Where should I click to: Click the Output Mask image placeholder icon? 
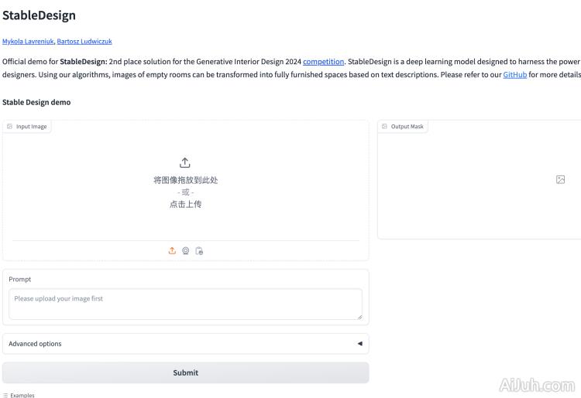point(560,179)
